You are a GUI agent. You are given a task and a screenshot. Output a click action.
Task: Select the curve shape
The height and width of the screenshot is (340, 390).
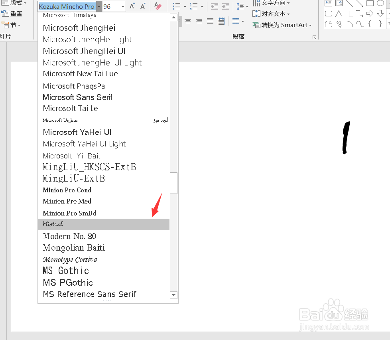tap(360, 24)
